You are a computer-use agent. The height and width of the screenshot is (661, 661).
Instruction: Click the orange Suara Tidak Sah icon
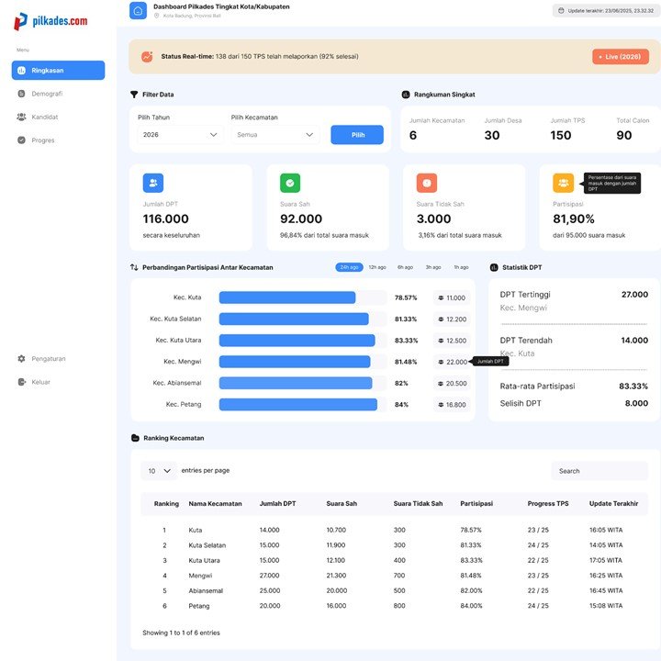pos(426,183)
